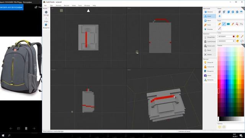The height and width of the screenshot is (138, 245).
Task: Open model Settings gear in left sidebar
Action: [46, 13]
